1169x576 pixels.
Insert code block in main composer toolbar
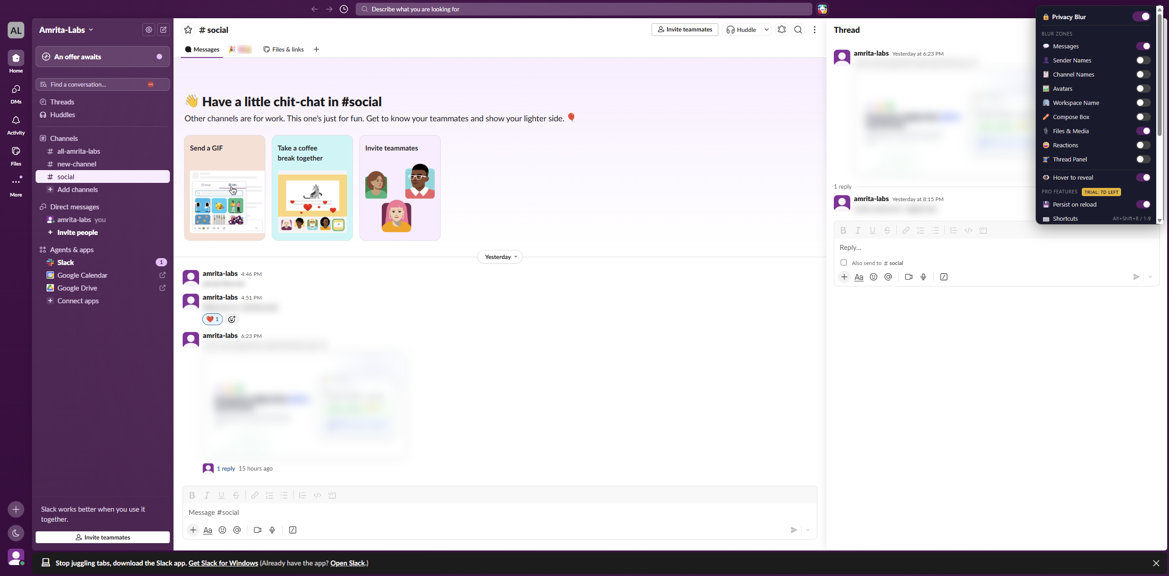pos(332,495)
